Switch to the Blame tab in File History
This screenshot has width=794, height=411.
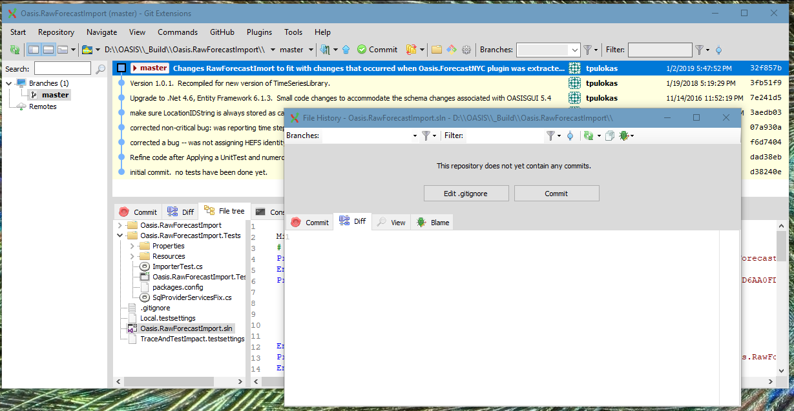click(x=432, y=222)
